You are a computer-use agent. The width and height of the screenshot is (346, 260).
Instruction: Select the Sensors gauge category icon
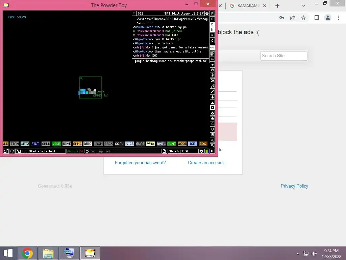(x=212, y=75)
